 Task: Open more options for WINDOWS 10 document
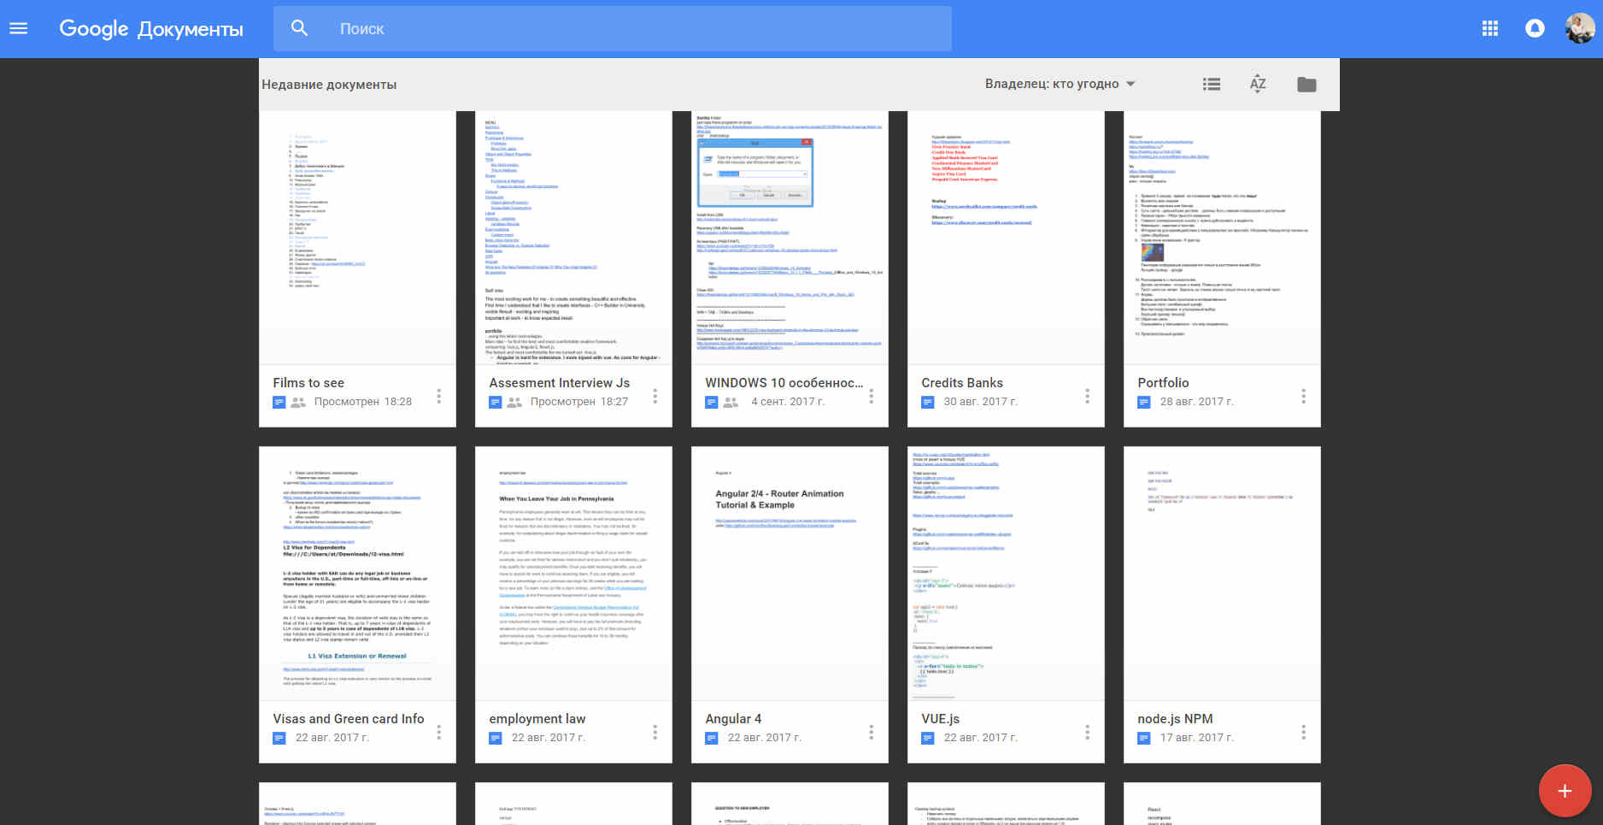pos(872,396)
